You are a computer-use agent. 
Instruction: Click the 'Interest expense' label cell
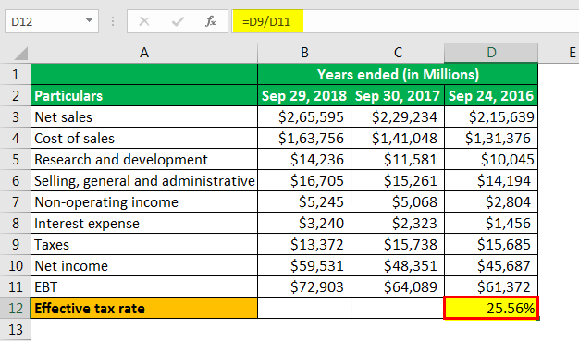tap(144, 224)
